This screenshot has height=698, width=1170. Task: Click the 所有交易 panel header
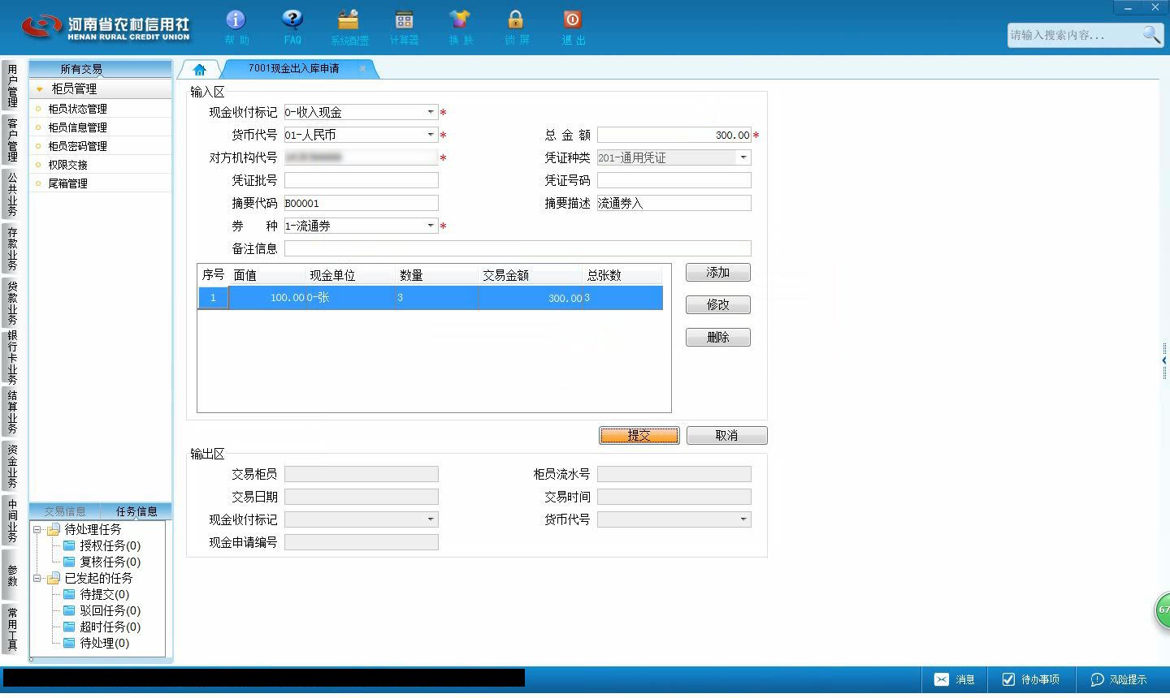100,69
